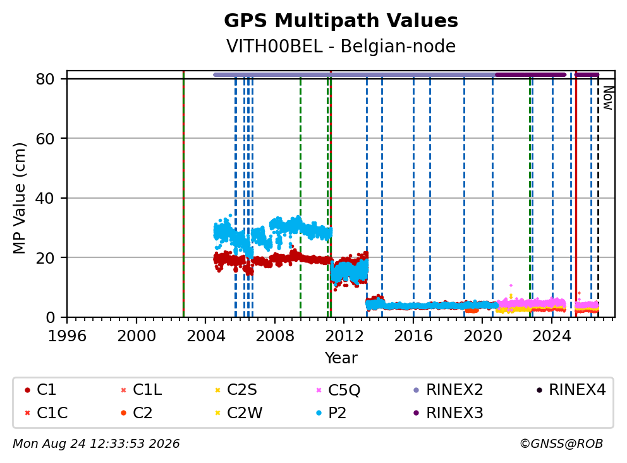Click the Now marker label
This screenshot has width=627, height=463.
point(608,98)
